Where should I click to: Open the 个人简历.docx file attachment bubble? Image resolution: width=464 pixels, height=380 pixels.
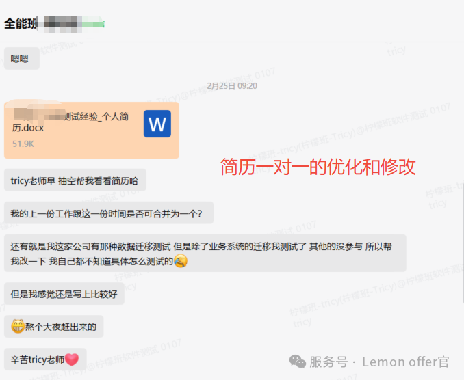92,130
